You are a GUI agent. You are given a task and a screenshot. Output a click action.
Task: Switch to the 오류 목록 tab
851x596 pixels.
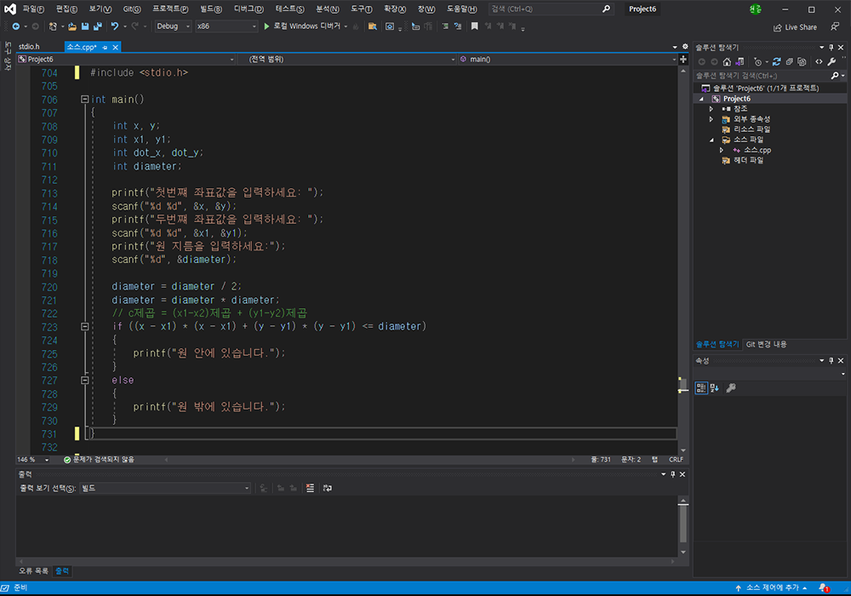point(34,571)
